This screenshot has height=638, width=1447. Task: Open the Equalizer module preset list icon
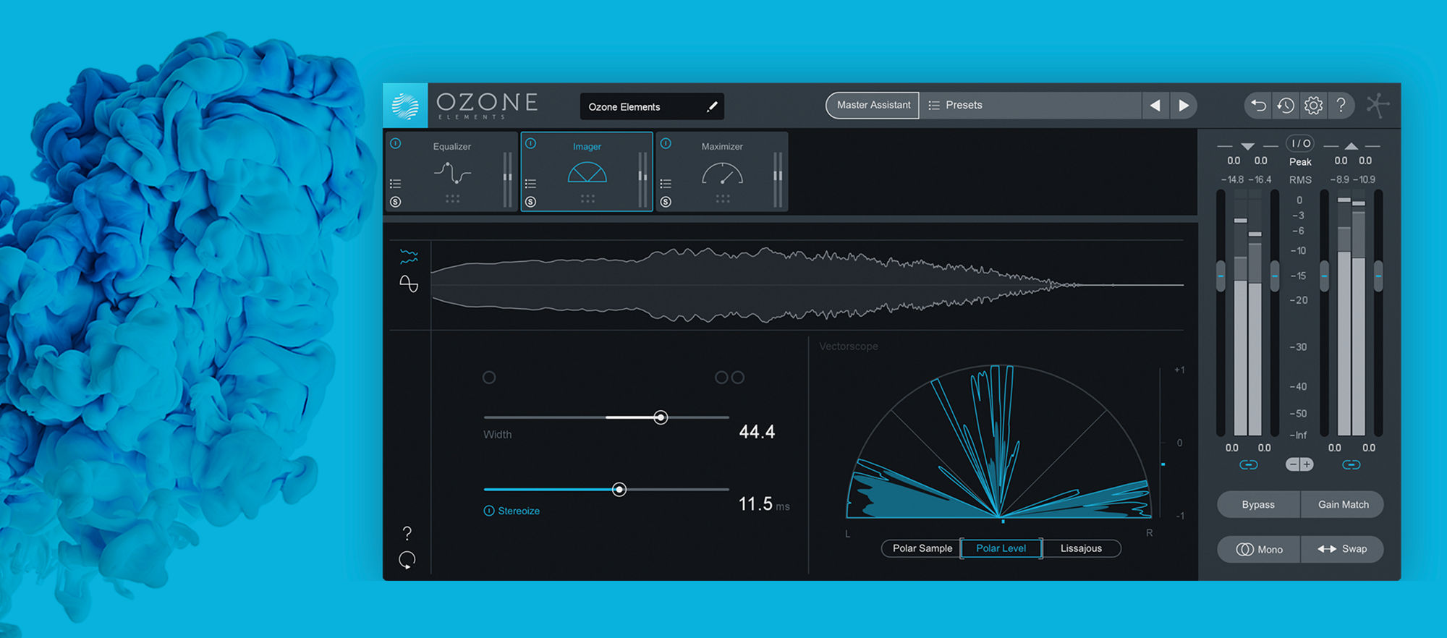pyautogui.click(x=396, y=184)
